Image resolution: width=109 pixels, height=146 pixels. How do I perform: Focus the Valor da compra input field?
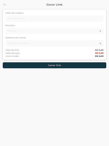pyautogui.click(x=54, y=19)
